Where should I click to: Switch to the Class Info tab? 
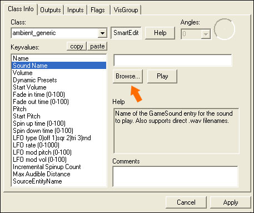(x=21, y=9)
